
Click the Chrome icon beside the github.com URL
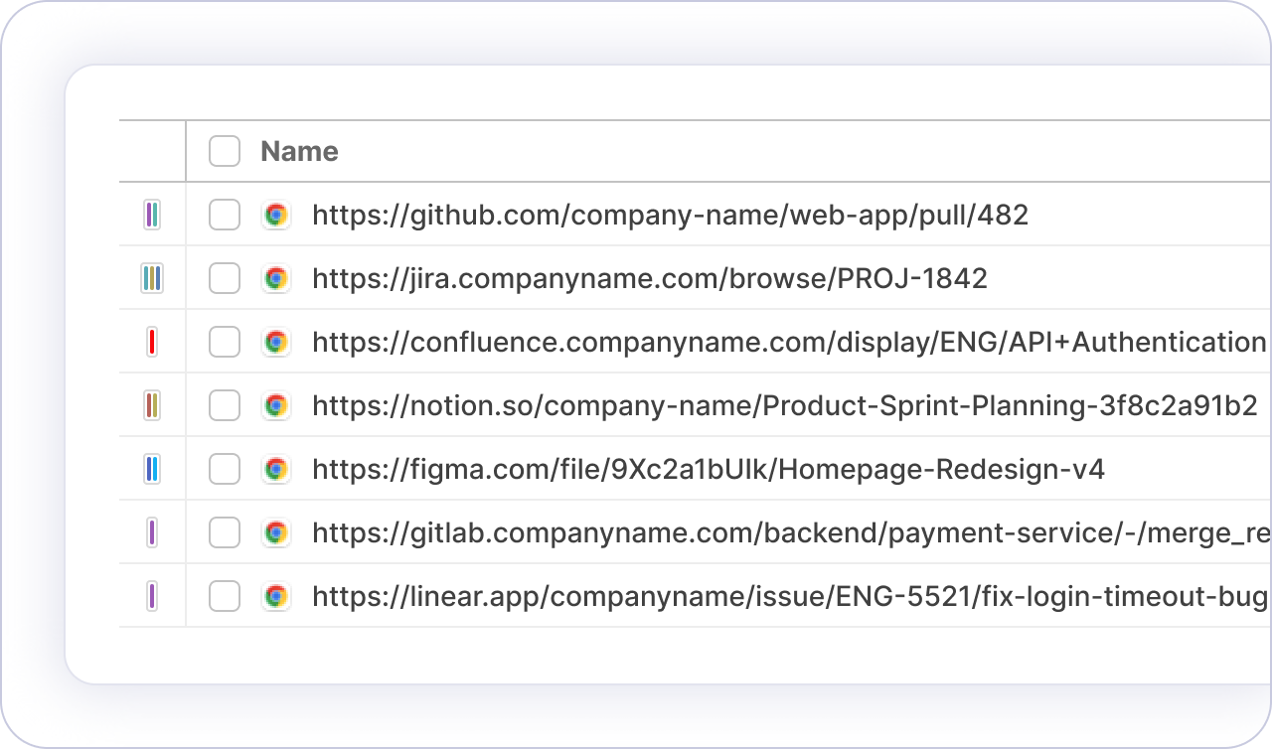(x=276, y=215)
